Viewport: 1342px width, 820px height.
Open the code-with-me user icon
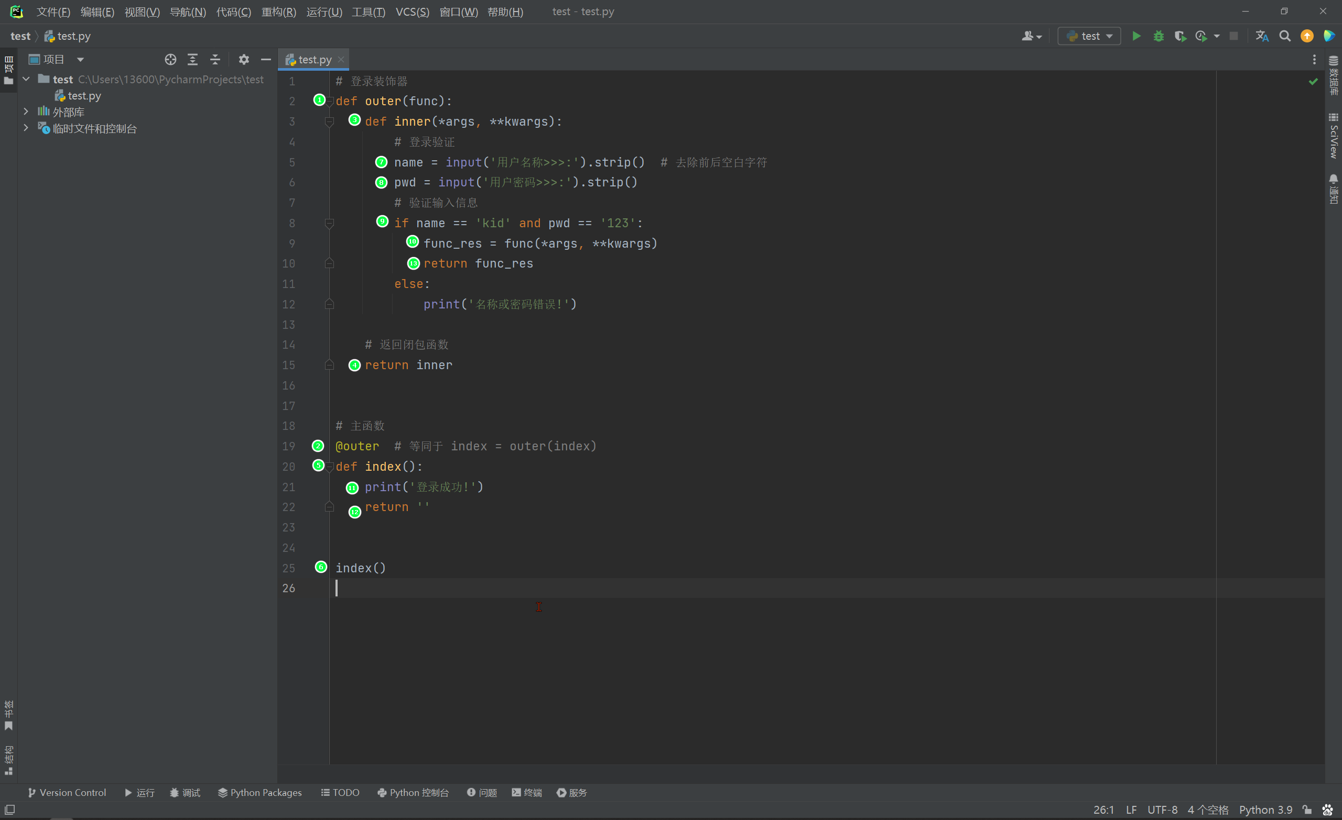pos(1031,36)
